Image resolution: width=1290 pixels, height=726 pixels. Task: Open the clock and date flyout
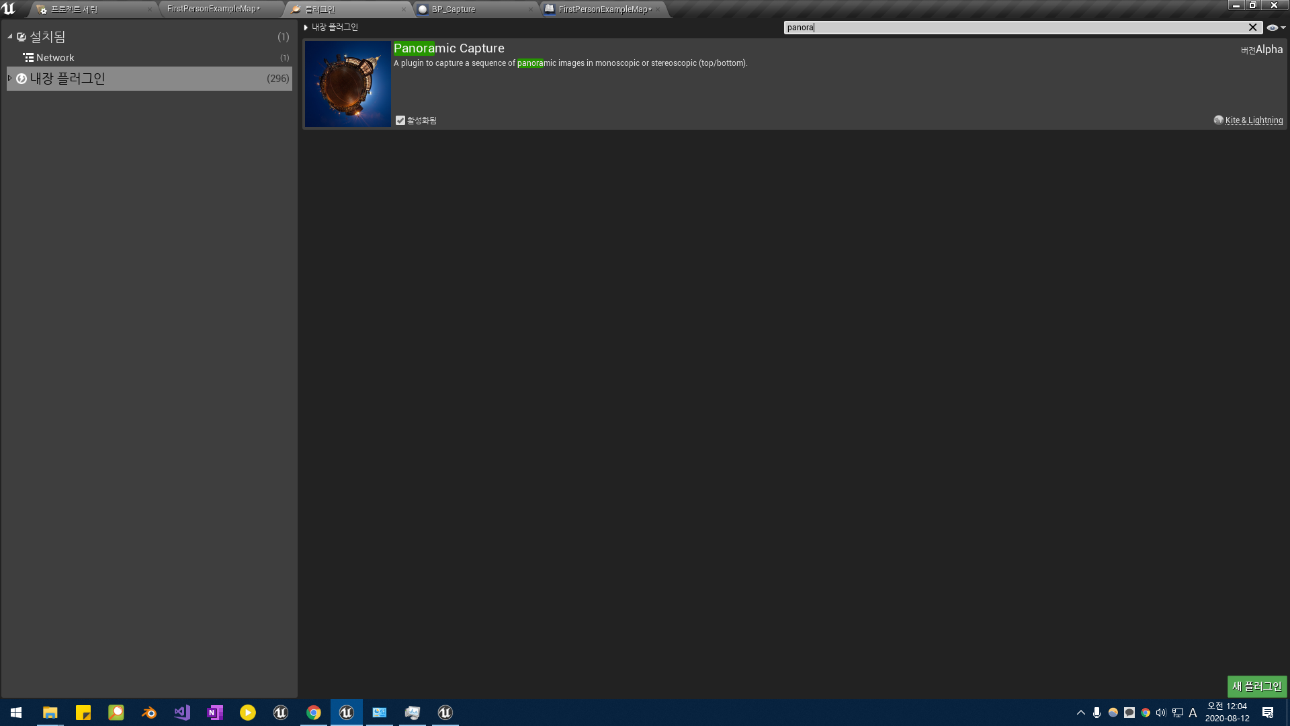1227,713
